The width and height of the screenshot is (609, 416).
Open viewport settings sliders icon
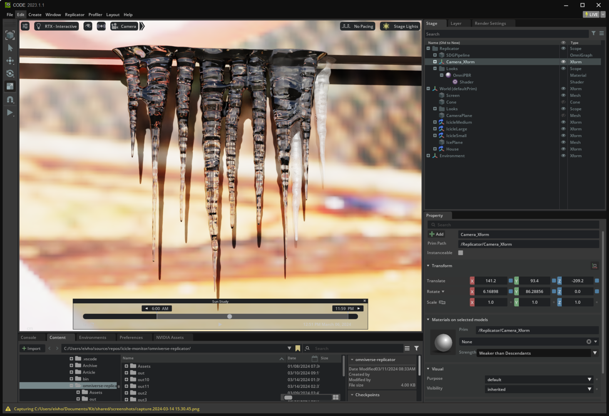point(25,26)
